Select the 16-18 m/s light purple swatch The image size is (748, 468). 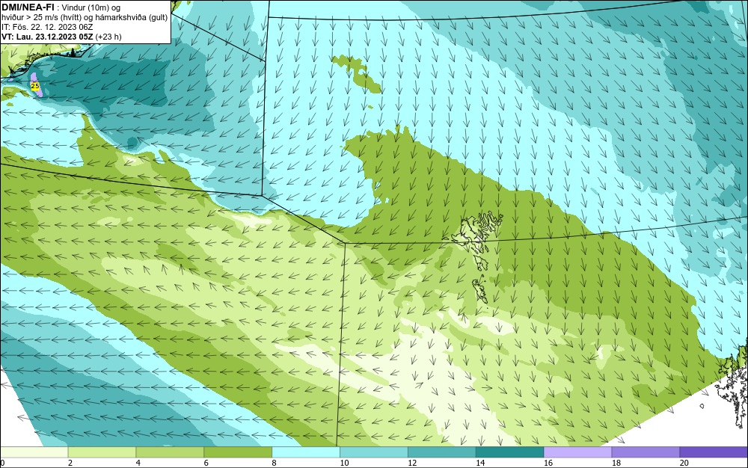click(577, 452)
